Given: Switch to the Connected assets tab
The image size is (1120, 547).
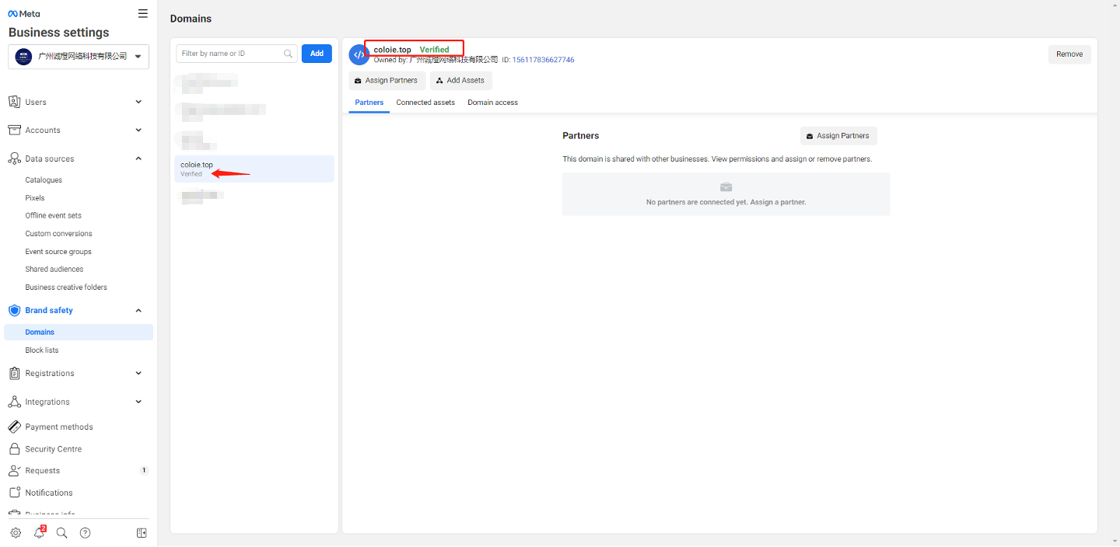Looking at the screenshot, I should [x=425, y=103].
